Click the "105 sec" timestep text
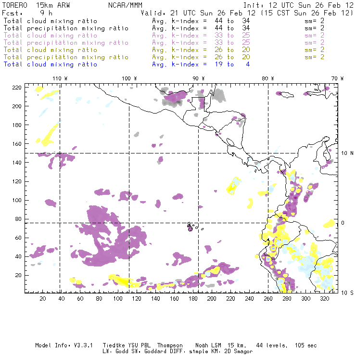Image resolution: width=356 pixels, height=356 pixels. click(305, 345)
